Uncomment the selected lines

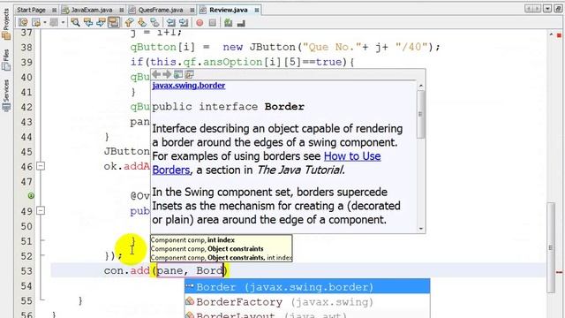(x=241, y=23)
